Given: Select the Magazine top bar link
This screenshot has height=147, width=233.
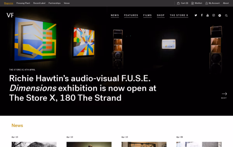Looking at the screenshot, I should point(9,3).
